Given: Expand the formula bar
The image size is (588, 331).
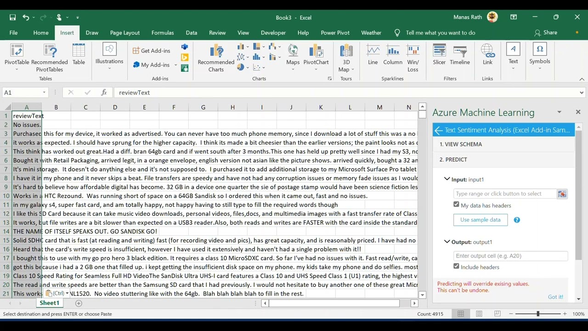Looking at the screenshot, I should click(582, 92).
